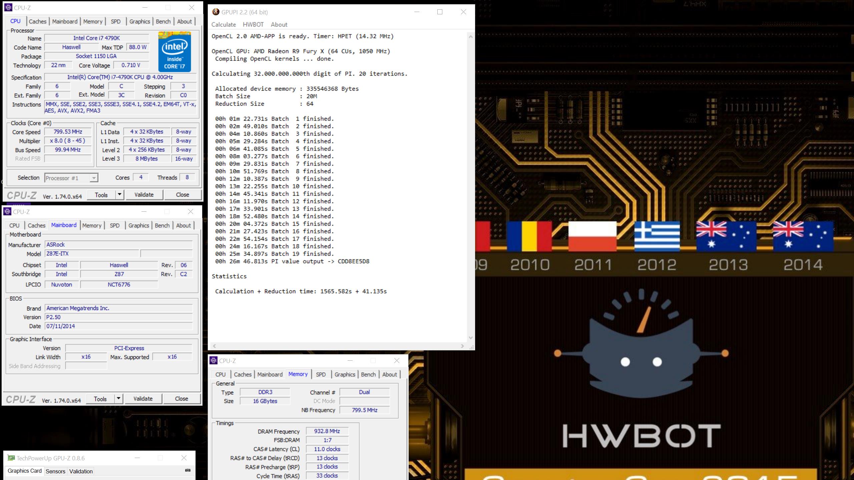
Task: Click Close button in the processor CPU-Z window
Action: tap(182, 195)
